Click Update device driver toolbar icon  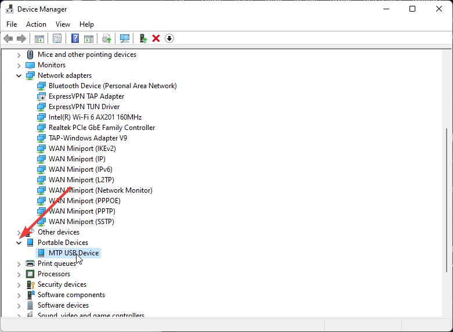[x=107, y=38]
